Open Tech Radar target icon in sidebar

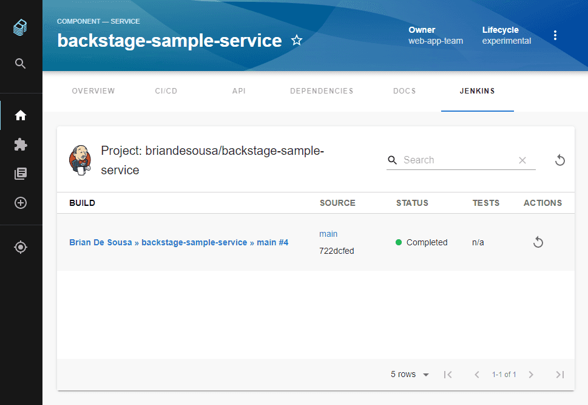[x=21, y=247]
